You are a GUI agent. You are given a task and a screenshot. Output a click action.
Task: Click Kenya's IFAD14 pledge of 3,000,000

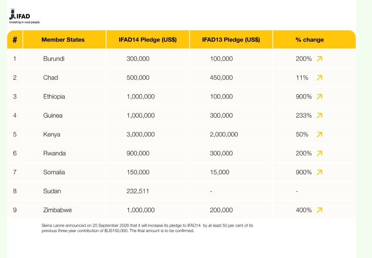pyautogui.click(x=141, y=134)
